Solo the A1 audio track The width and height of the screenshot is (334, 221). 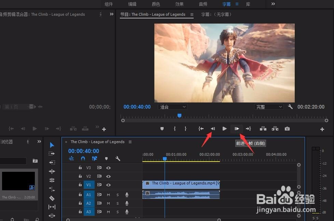pos(117,195)
